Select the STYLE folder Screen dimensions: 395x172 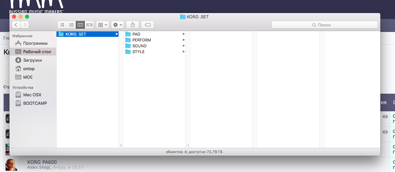[x=154, y=52]
